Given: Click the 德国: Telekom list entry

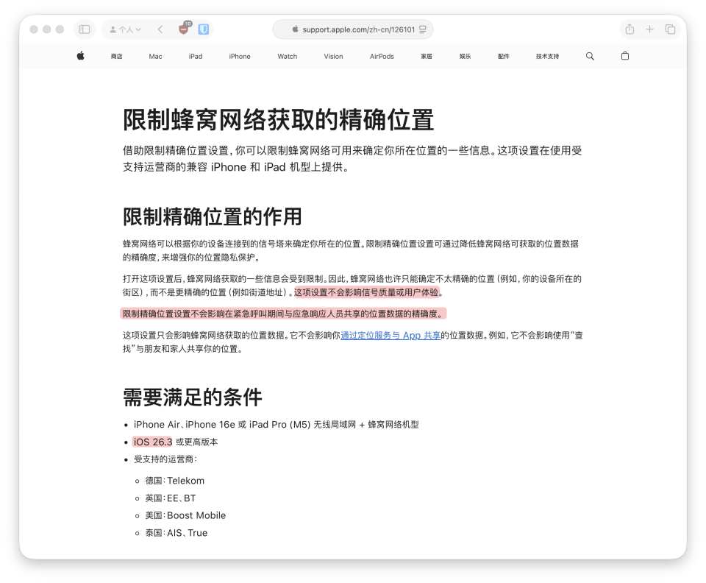Looking at the screenshot, I should click(x=174, y=481).
